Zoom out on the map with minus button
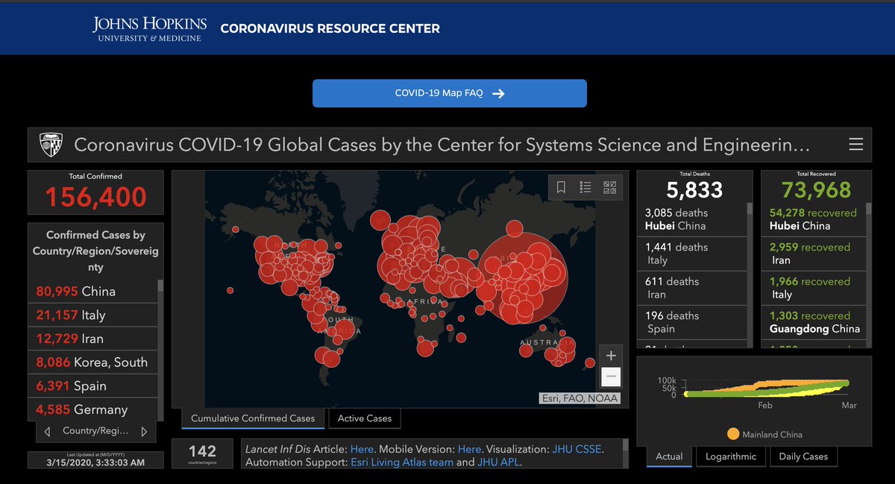The width and height of the screenshot is (895, 484). 611,377
